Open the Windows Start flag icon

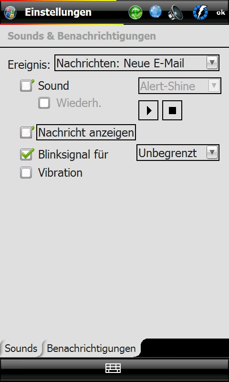(x=10, y=12)
